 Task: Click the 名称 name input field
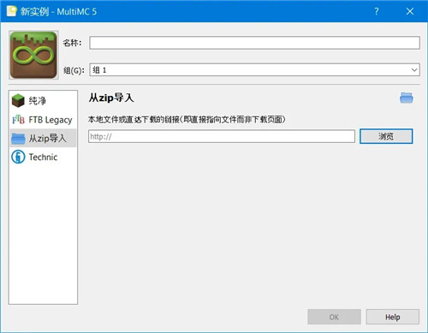tap(254, 43)
